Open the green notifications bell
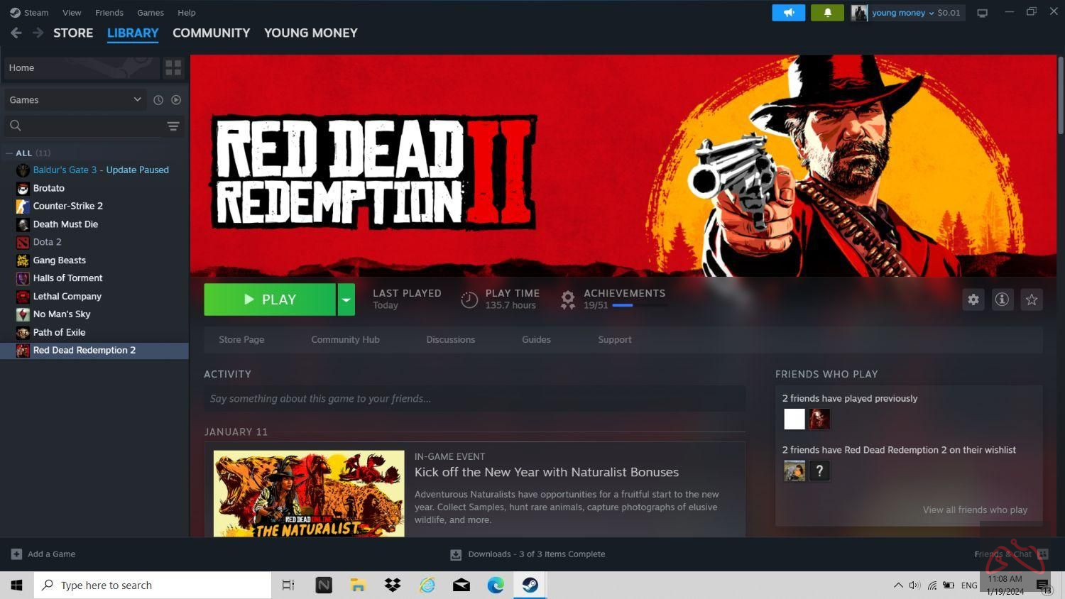The width and height of the screenshot is (1065, 599). point(826,12)
